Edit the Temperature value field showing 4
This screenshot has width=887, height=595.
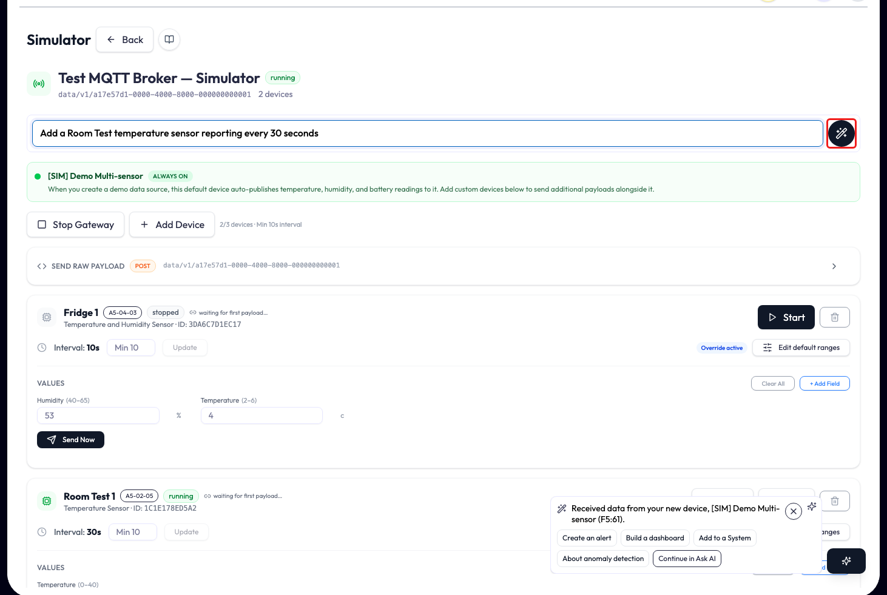[261, 415]
